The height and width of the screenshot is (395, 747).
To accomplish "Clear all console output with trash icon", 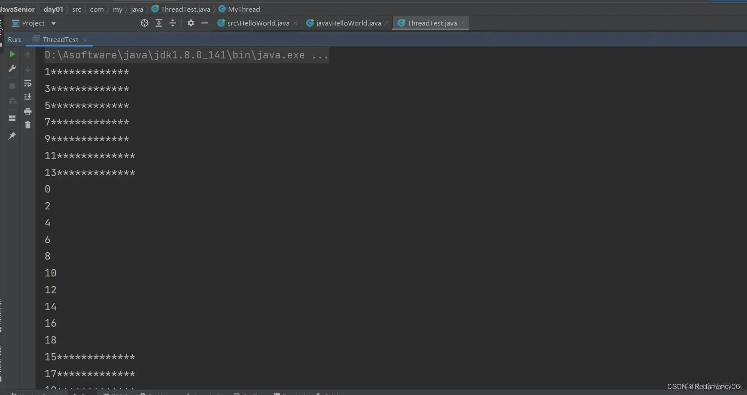I will [28, 125].
